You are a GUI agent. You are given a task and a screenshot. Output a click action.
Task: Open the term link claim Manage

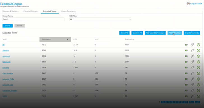tap(8, 73)
